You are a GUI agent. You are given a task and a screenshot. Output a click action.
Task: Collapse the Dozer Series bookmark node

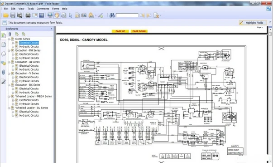[x=9, y=39]
